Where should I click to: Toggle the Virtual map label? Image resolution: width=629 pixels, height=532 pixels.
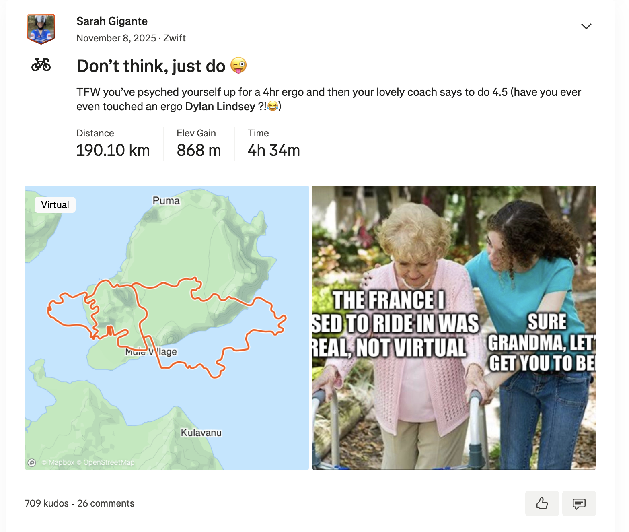[x=55, y=204]
